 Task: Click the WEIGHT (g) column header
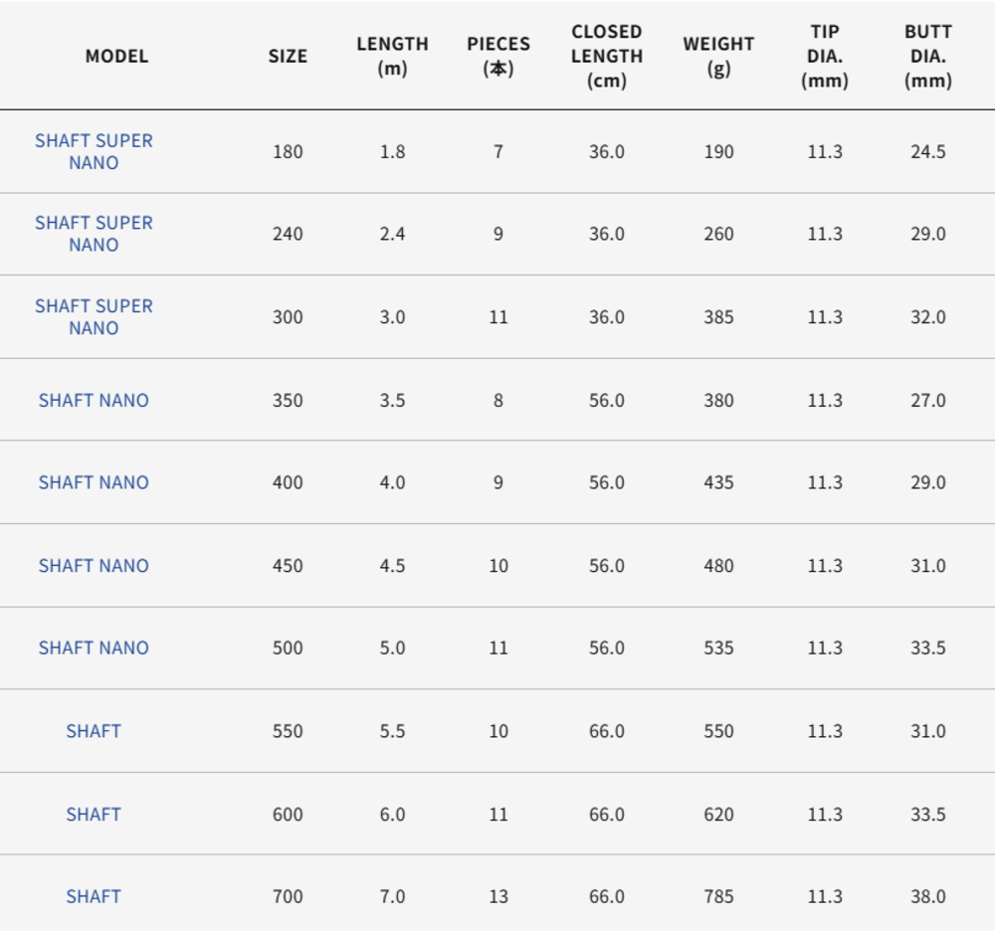(718, 56)
